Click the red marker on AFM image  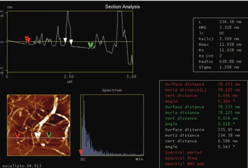(17, 135)
